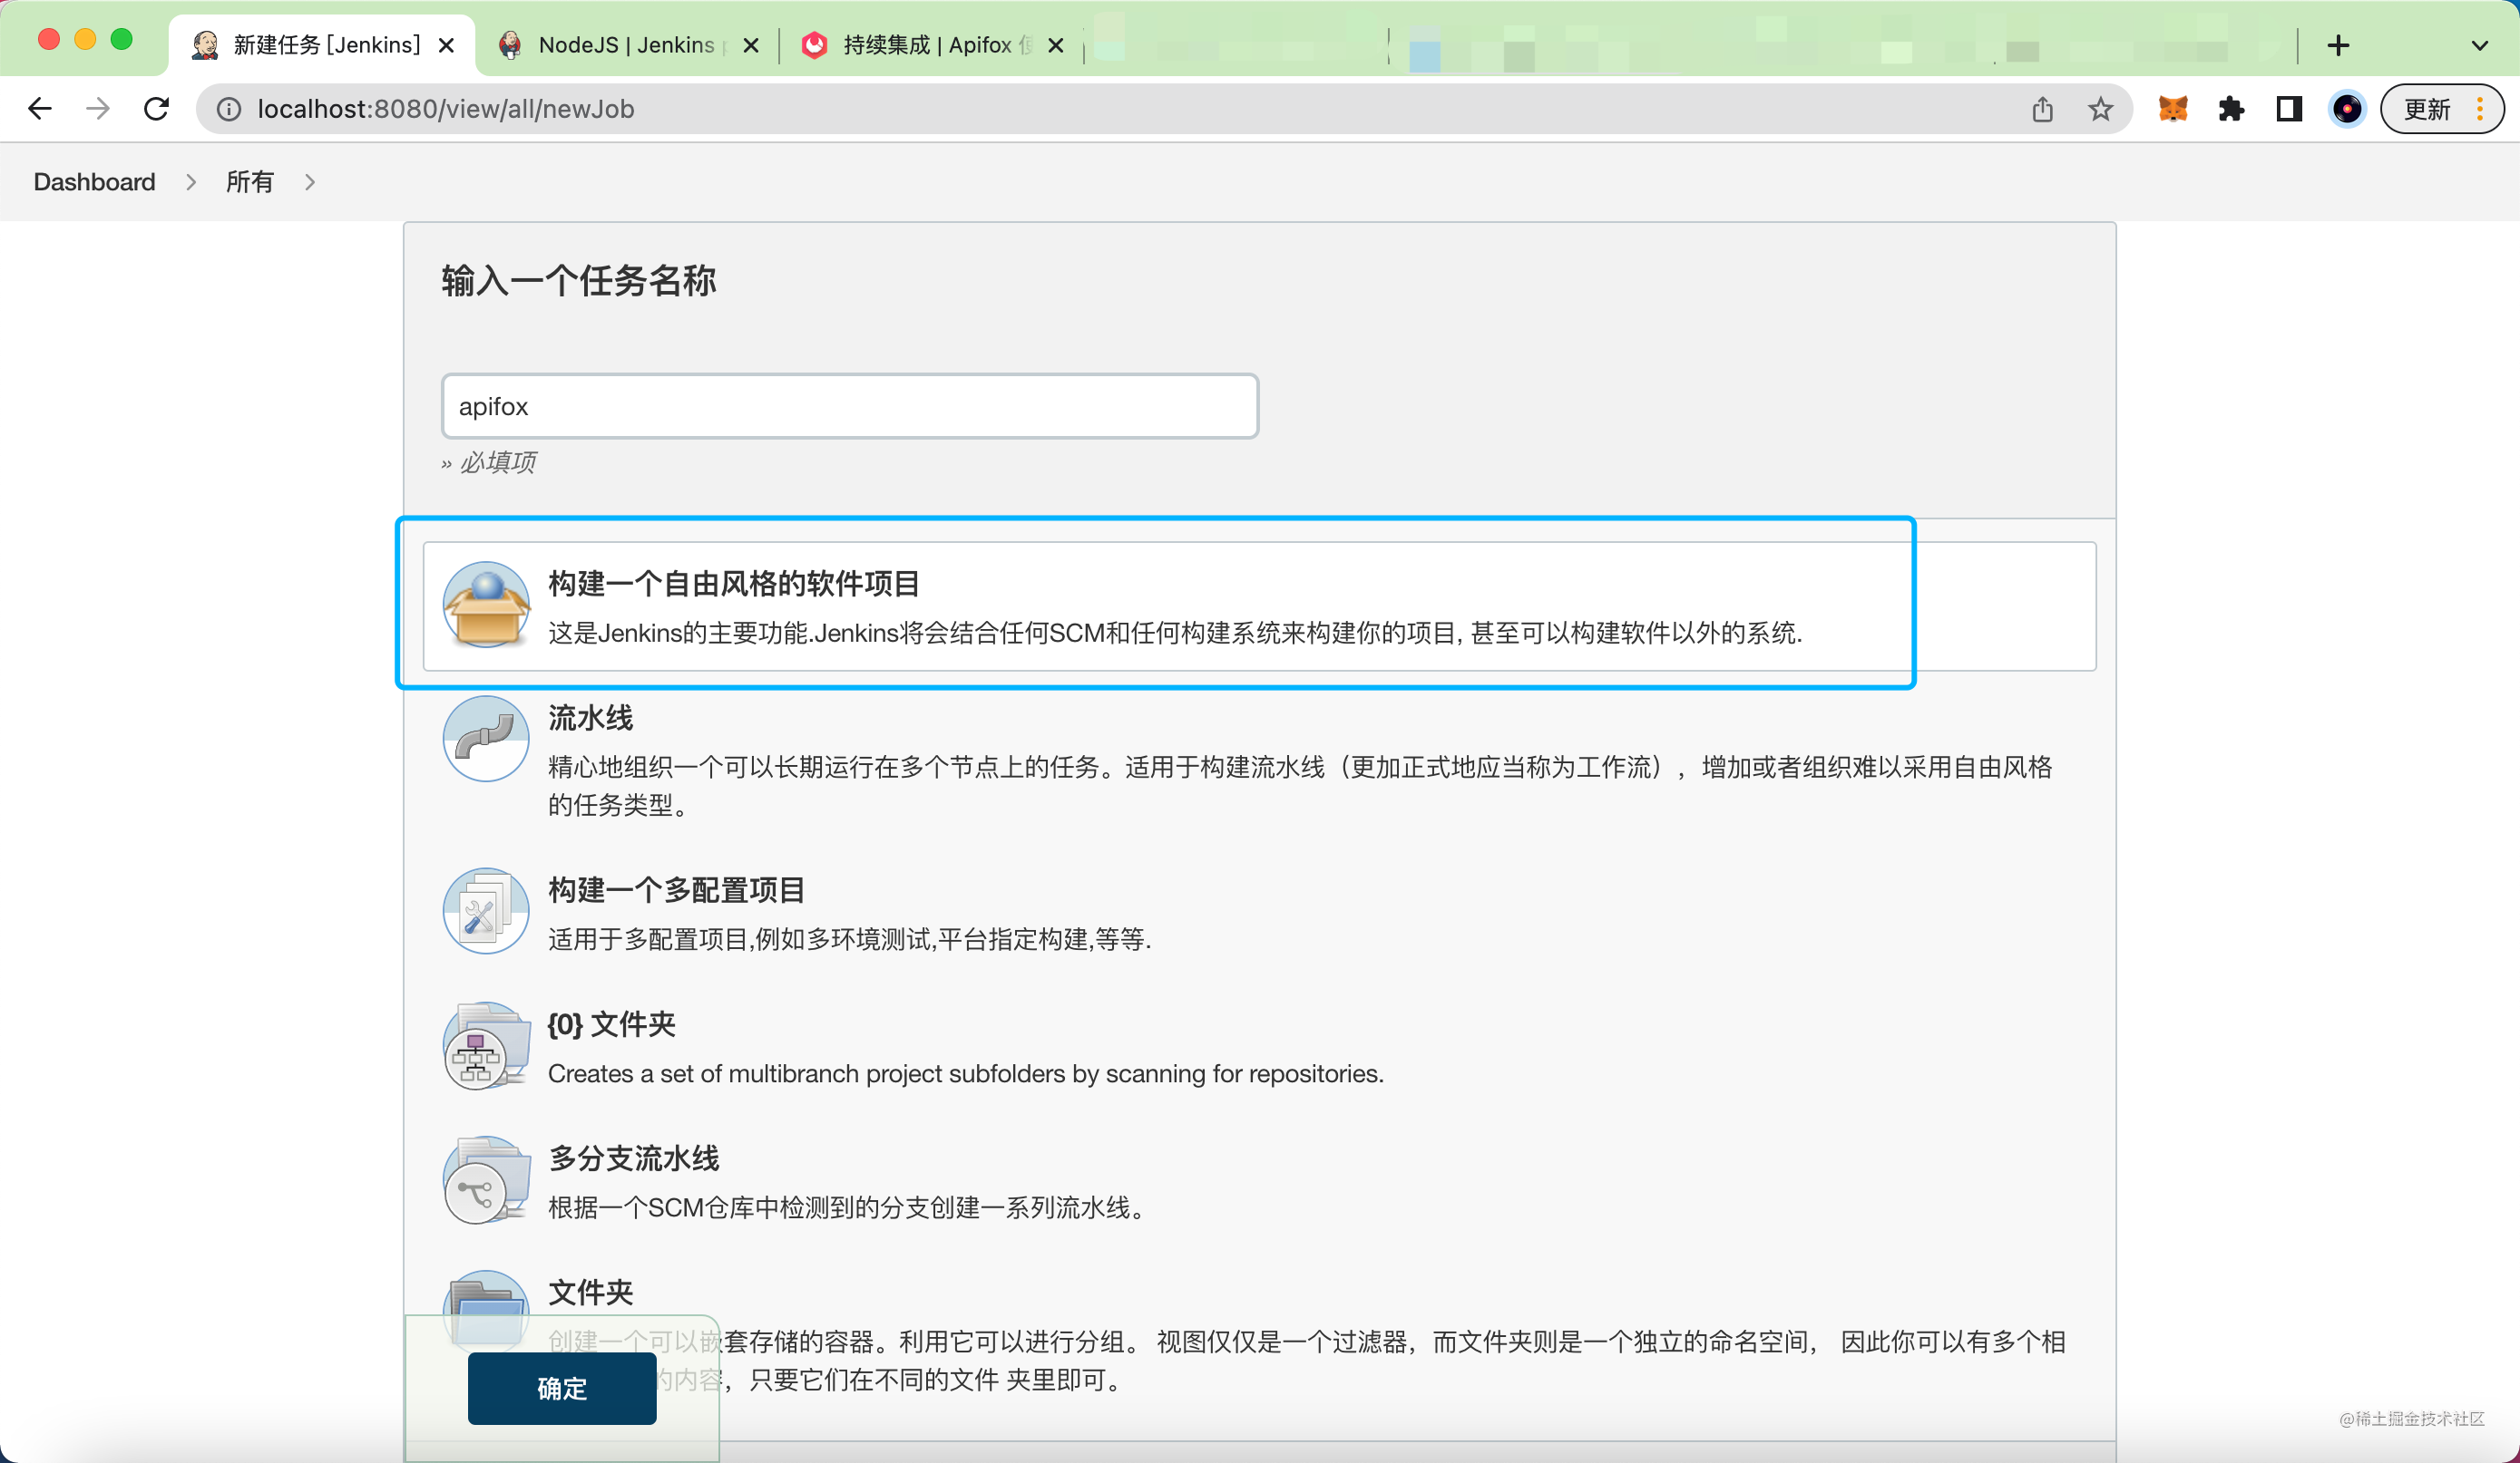Click the multi-configuration project icon
Image resolution: width=2520 pixels, height=1463 pixels.
point(486,910)
